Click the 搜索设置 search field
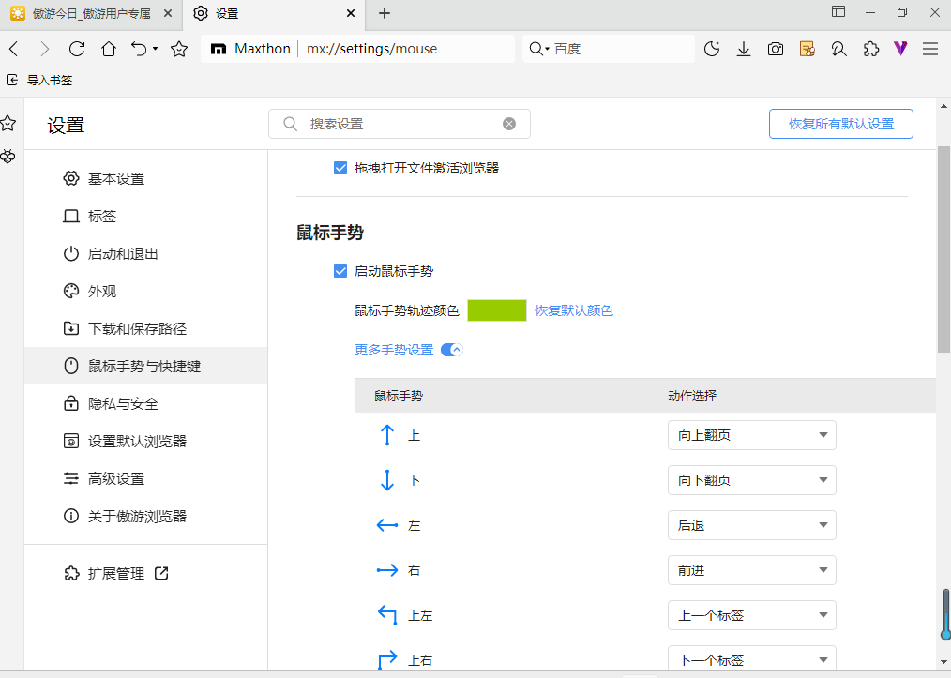Screen dimensions: 951x678 400,124
